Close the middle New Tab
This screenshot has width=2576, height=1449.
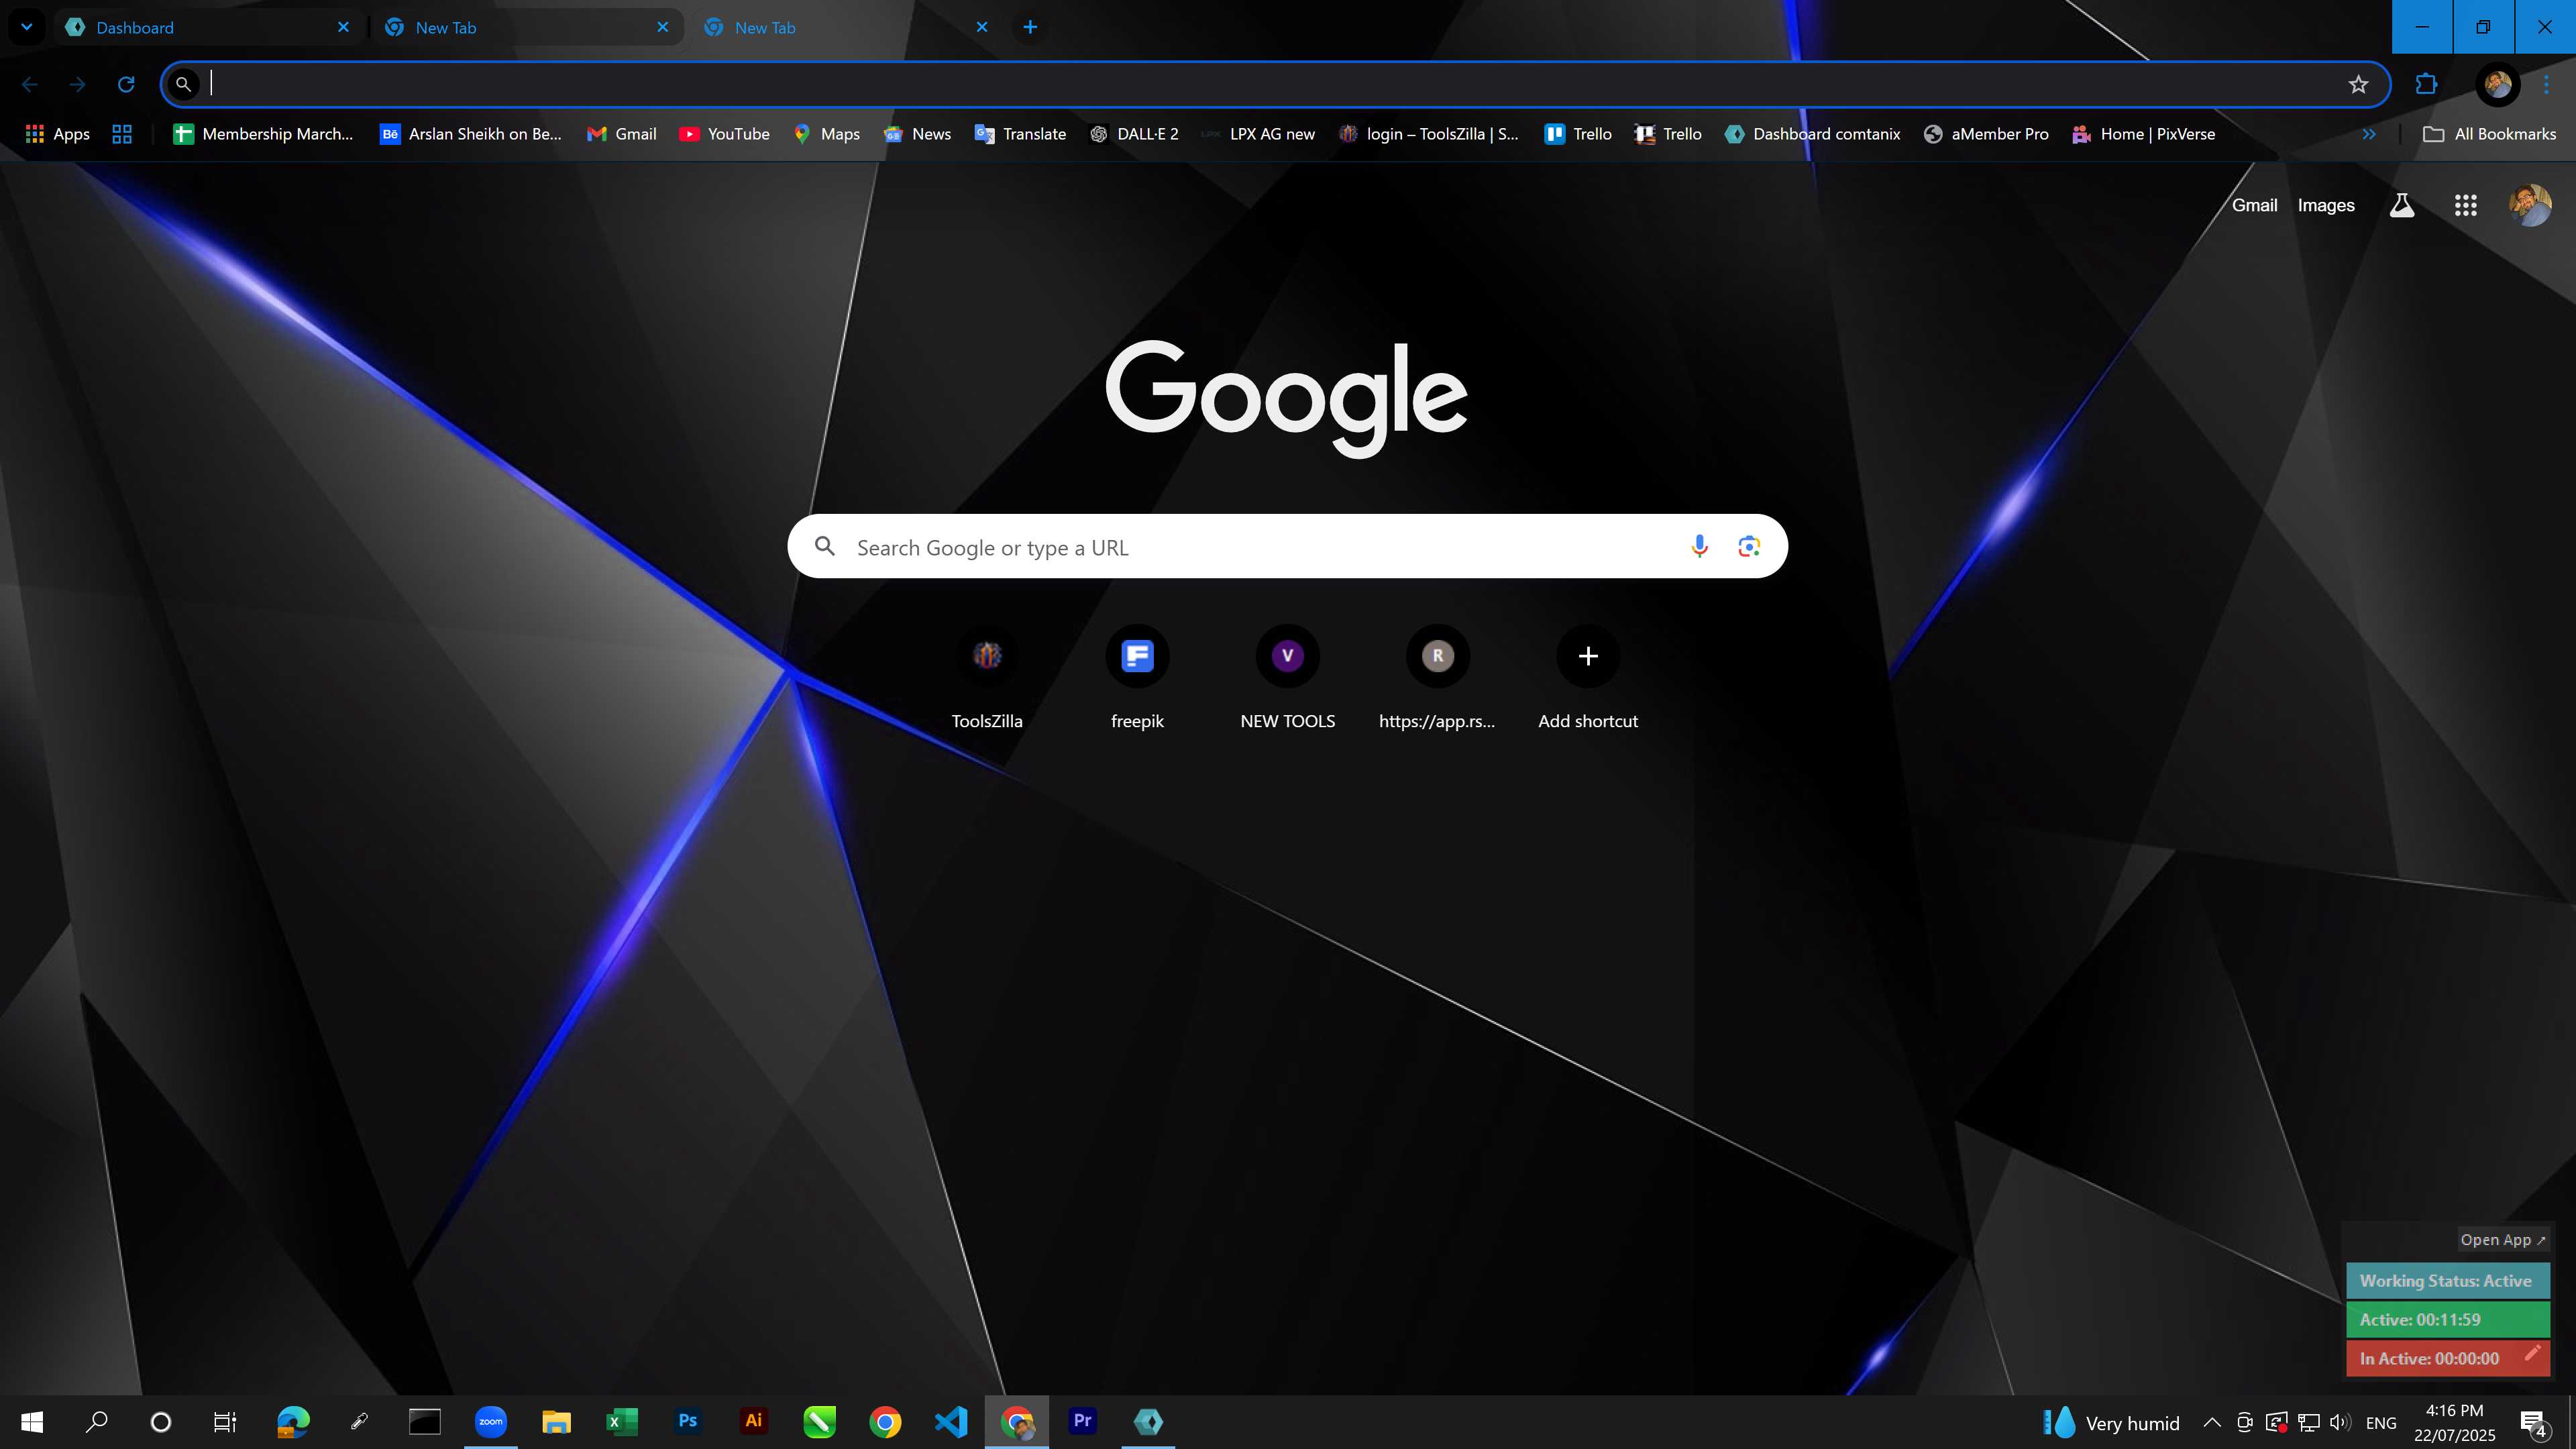click(x=662, y=27)
